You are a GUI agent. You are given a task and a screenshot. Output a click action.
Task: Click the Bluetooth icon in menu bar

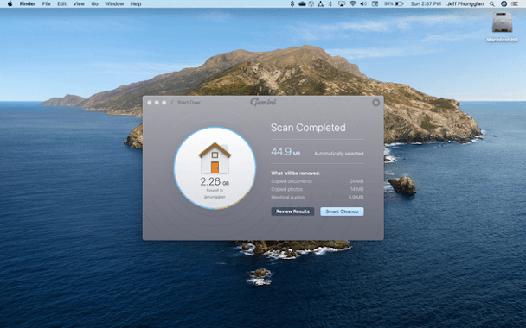point(330,4)
